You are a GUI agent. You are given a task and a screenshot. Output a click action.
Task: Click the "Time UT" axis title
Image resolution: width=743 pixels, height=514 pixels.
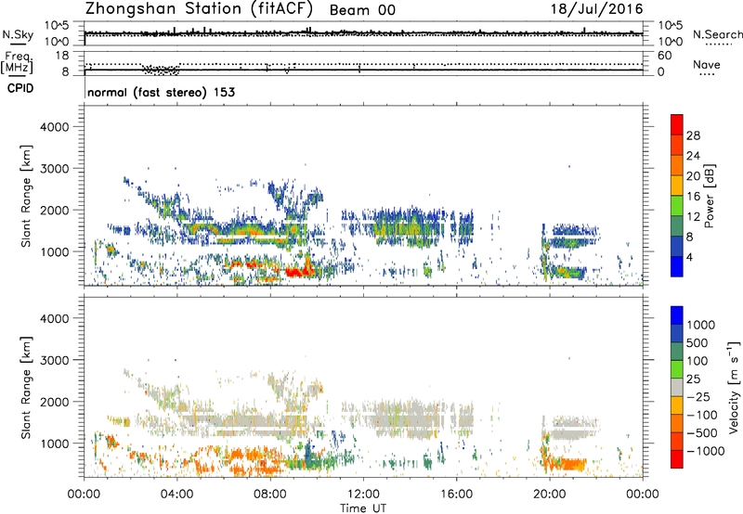click(x=363, y=508)
